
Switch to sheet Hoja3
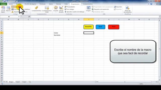click(24, 82)
